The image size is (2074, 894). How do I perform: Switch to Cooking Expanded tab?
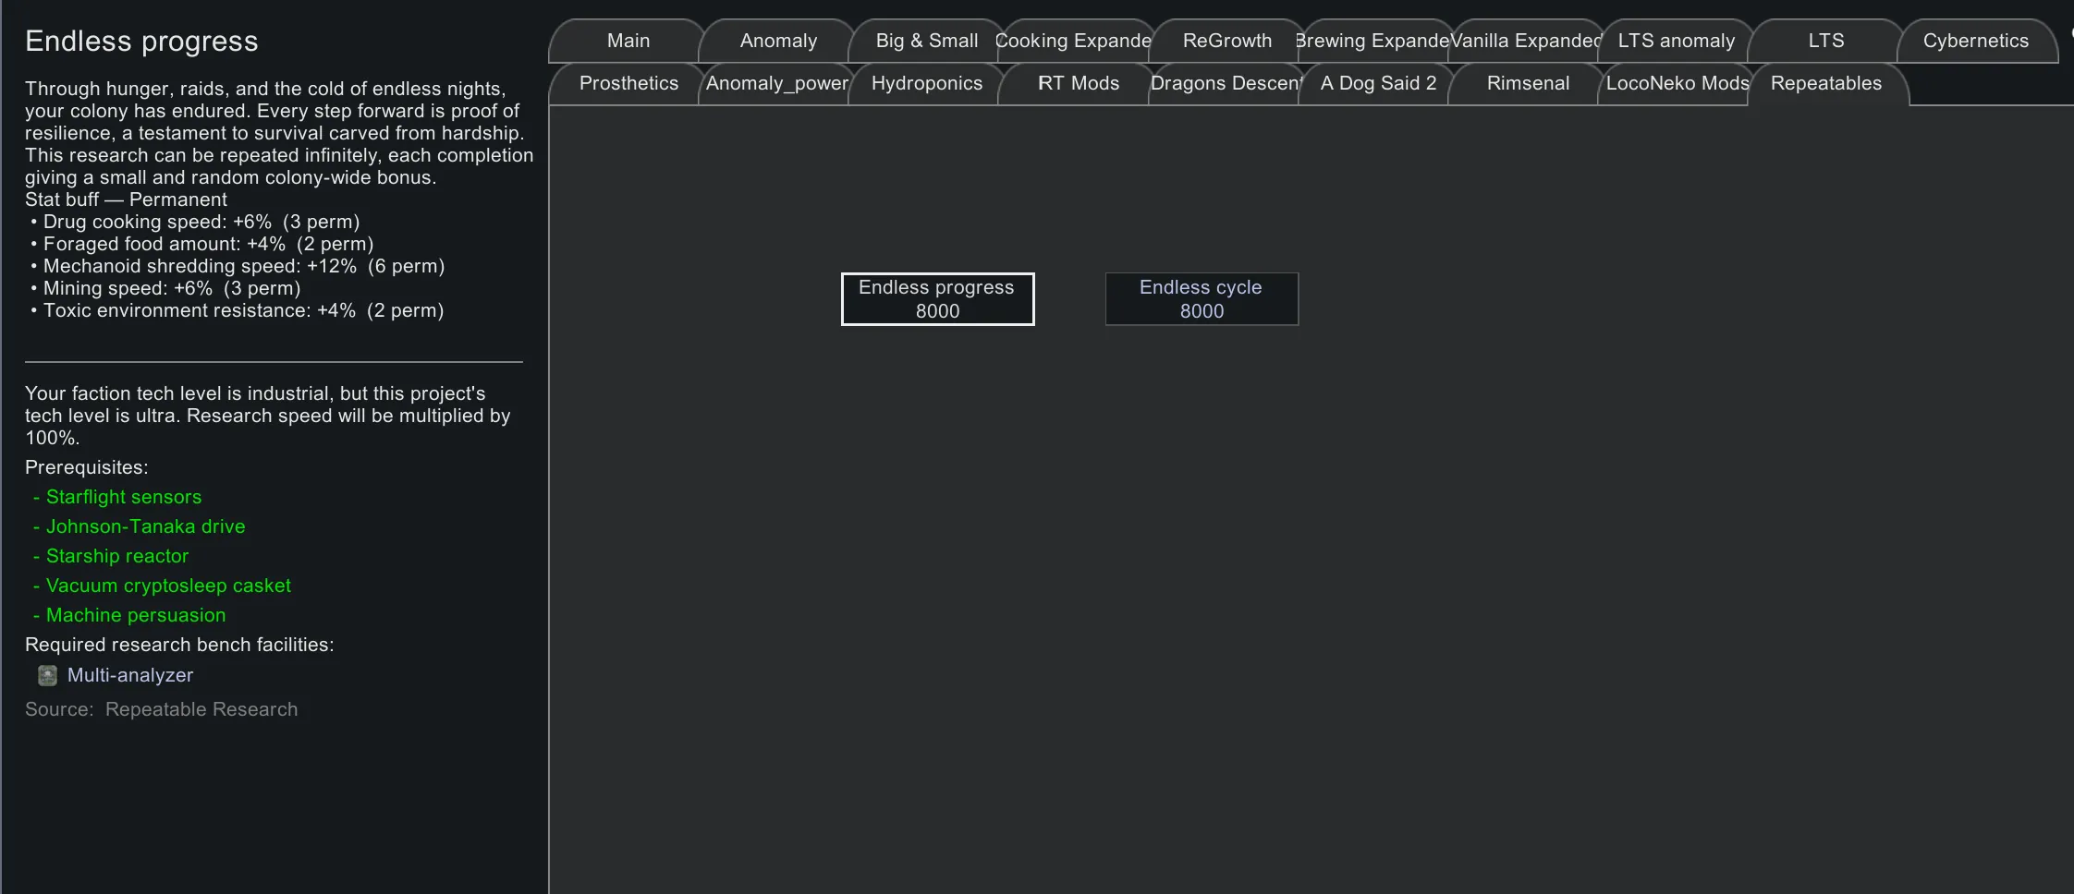point(1074,41)
